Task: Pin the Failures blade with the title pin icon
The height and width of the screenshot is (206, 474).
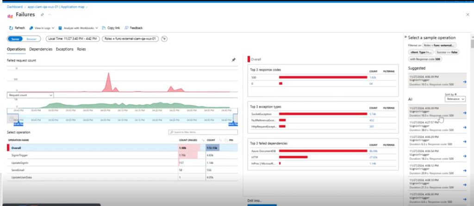Action: pyautogui.click(x=42, y=14)
